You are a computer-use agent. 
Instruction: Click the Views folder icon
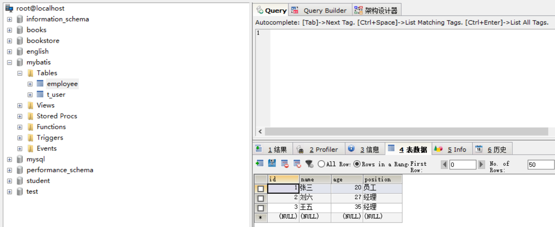(x=30, y=105)
